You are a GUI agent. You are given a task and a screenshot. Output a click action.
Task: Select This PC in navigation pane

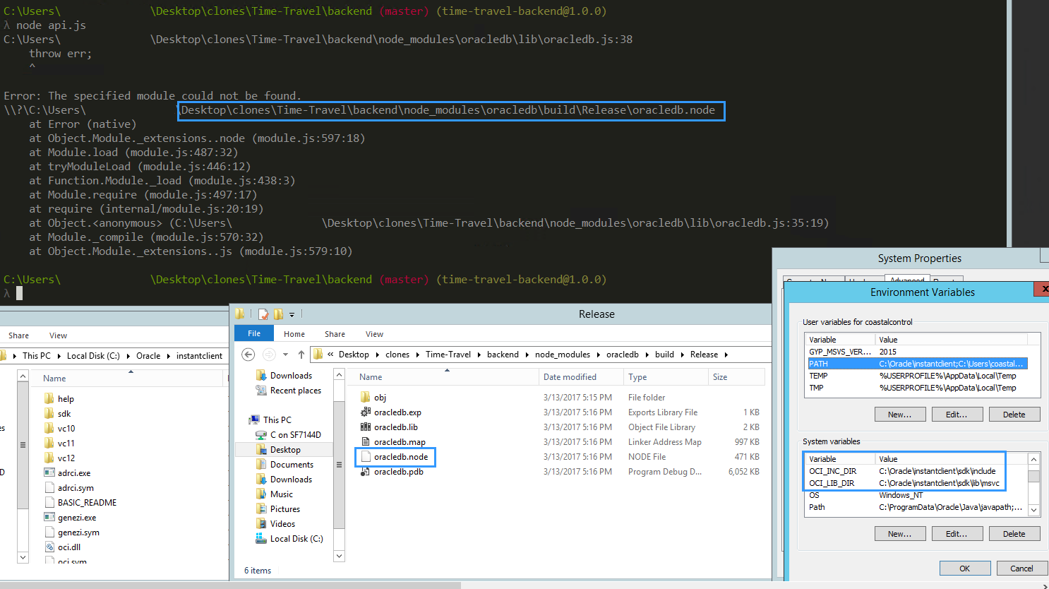pos(277,420)
